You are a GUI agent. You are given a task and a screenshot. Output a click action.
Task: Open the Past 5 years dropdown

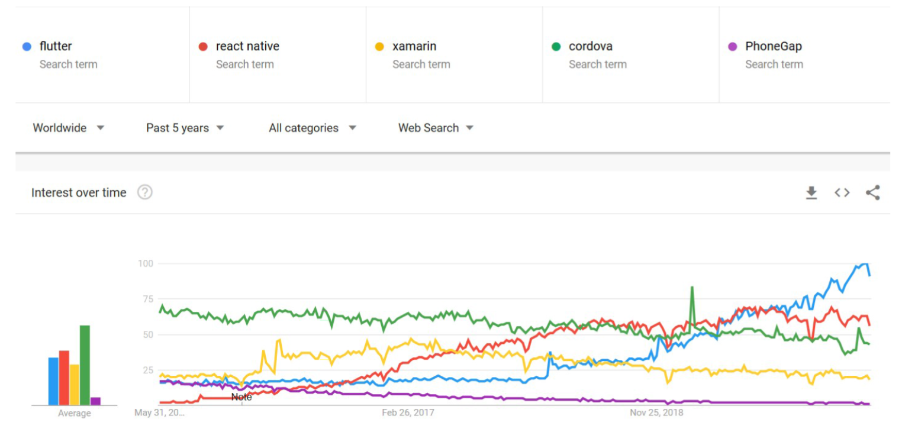[x=185, y=128]
